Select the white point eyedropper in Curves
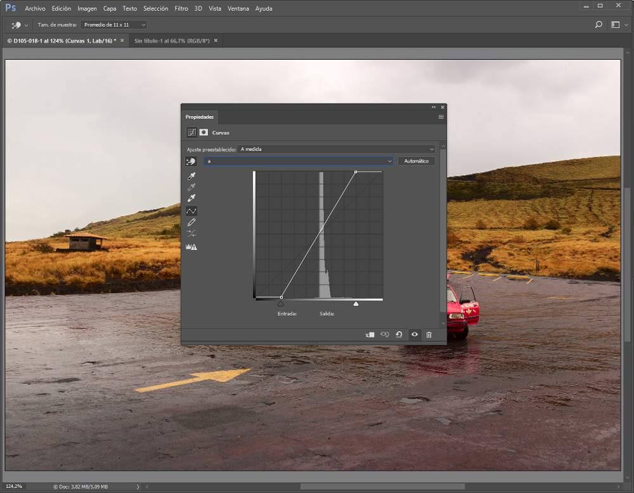Image resolution: width=634 pixels, height=493 pixels. pos(191,199)
